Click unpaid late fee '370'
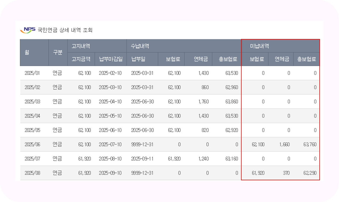Image resolution: width=339 pixels, height=202 pixels. (x=286, y=173)
